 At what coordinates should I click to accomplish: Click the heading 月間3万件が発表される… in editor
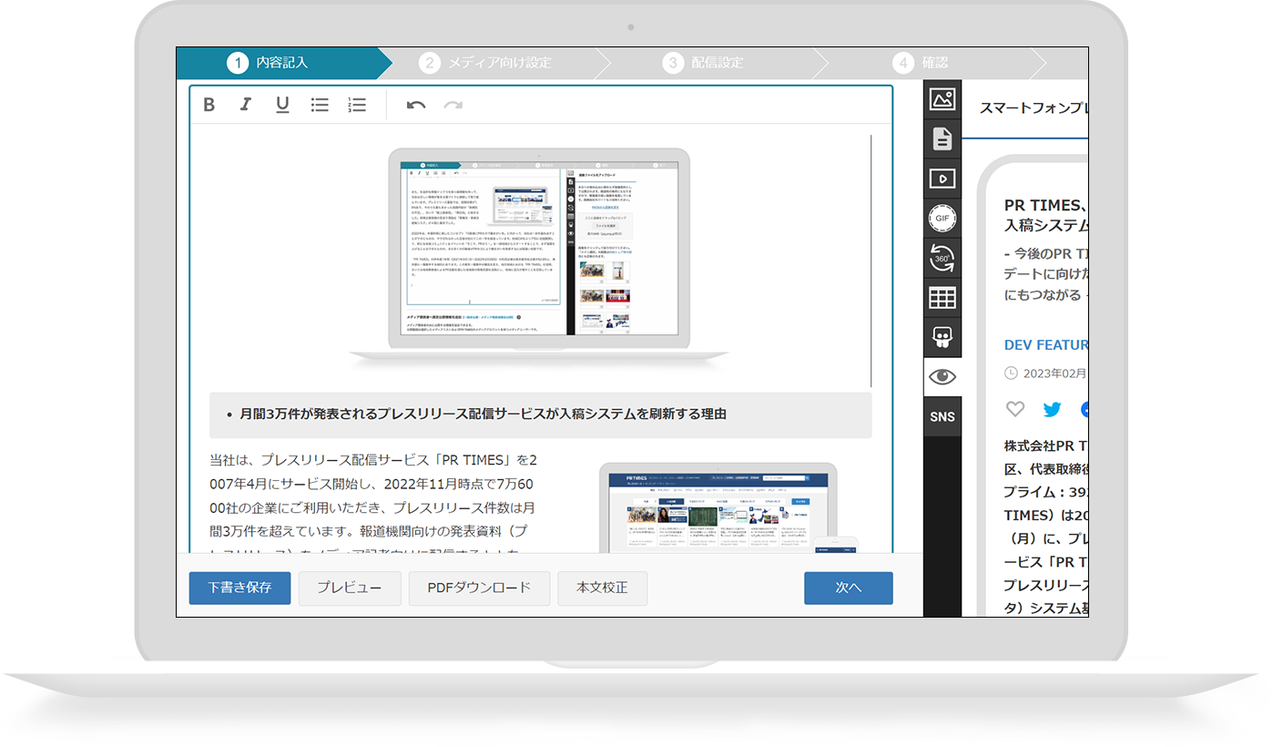pyautogui.click(x=483, y=414)
